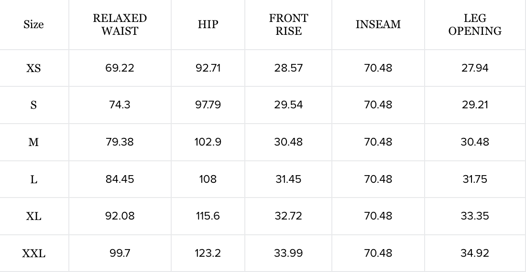Select the XL size row label

33,216
